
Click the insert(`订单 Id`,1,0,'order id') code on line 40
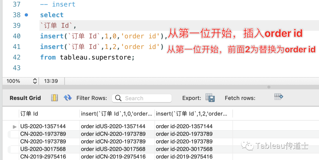(x=104, y=36)
